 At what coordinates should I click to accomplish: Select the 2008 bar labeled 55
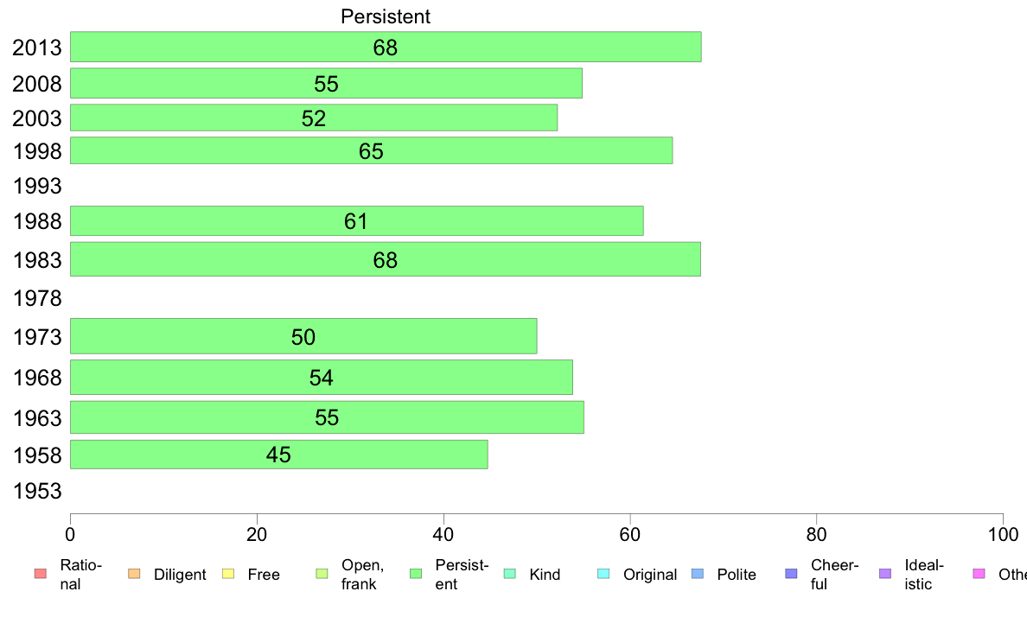[x=326, y=83]
